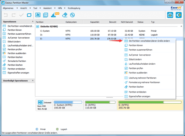185x136 pixels.
Task: Launch the cleanup tool icon marked NEW
Action: (55, 15)
